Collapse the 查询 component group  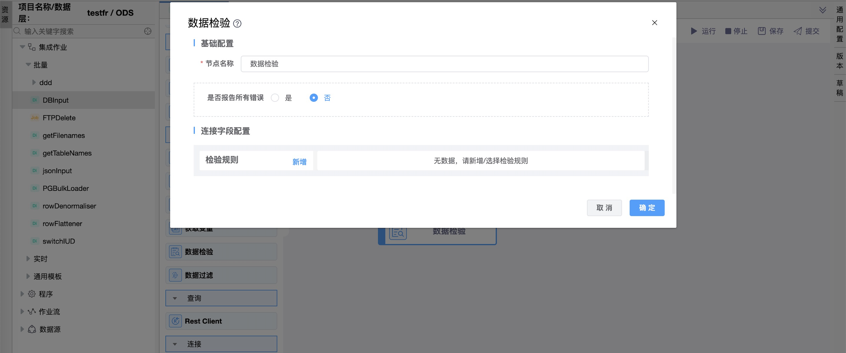(175, 298)
